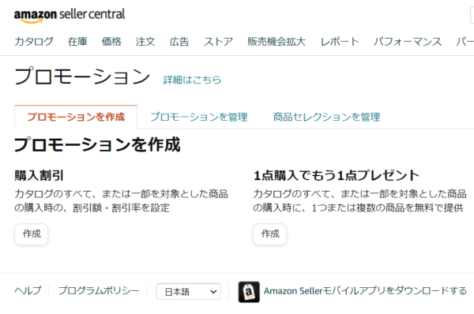
Task: Click the Amazon Seller mobile app icon
Action: pos(249,292)
